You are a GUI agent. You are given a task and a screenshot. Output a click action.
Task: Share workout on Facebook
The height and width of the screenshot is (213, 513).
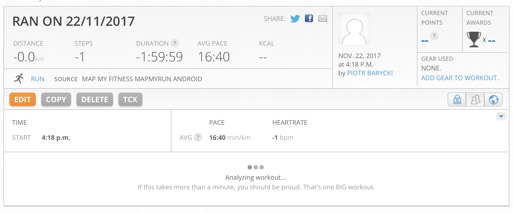point(309,18)
